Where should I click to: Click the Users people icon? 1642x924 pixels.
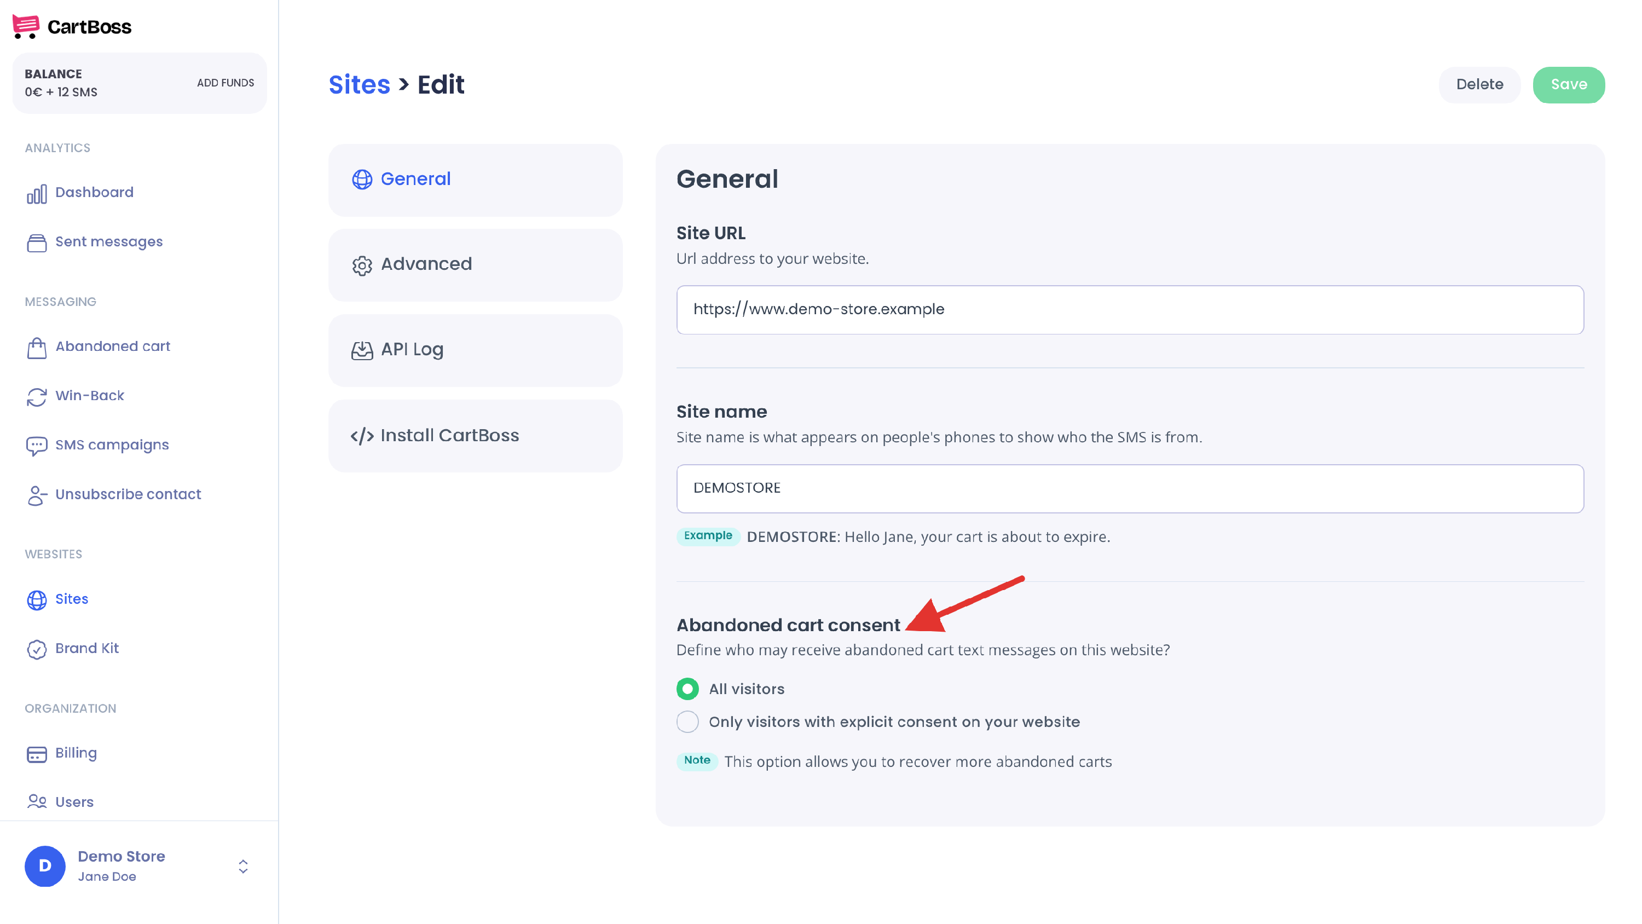click(x=36, y=801)
